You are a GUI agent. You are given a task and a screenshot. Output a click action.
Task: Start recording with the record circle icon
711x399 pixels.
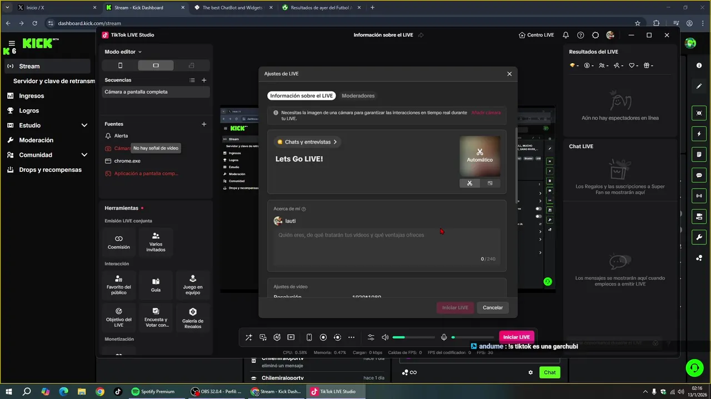[x=323, y=337]
